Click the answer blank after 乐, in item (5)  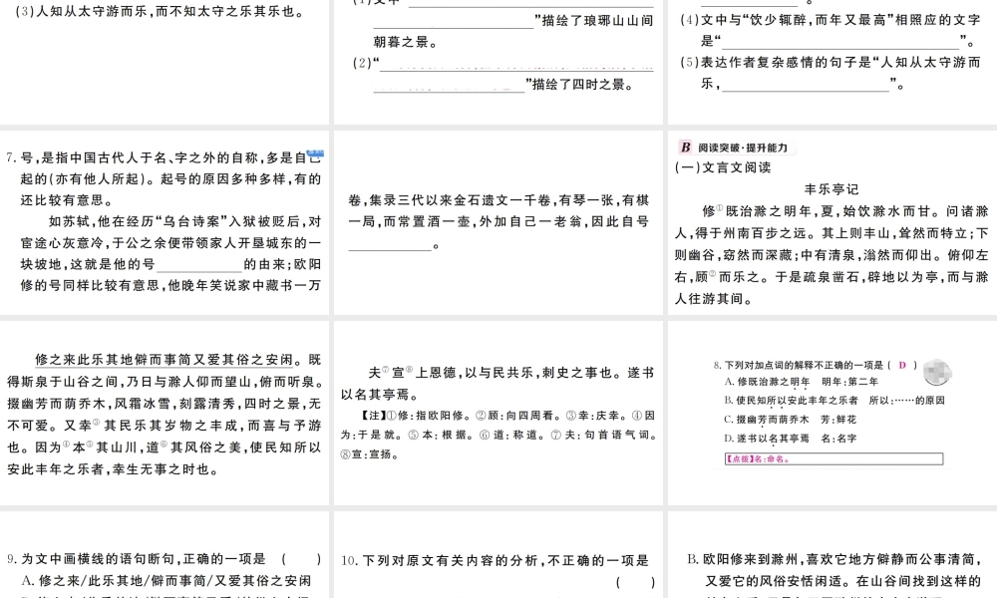pyautogui.click(x=806, y=85)
